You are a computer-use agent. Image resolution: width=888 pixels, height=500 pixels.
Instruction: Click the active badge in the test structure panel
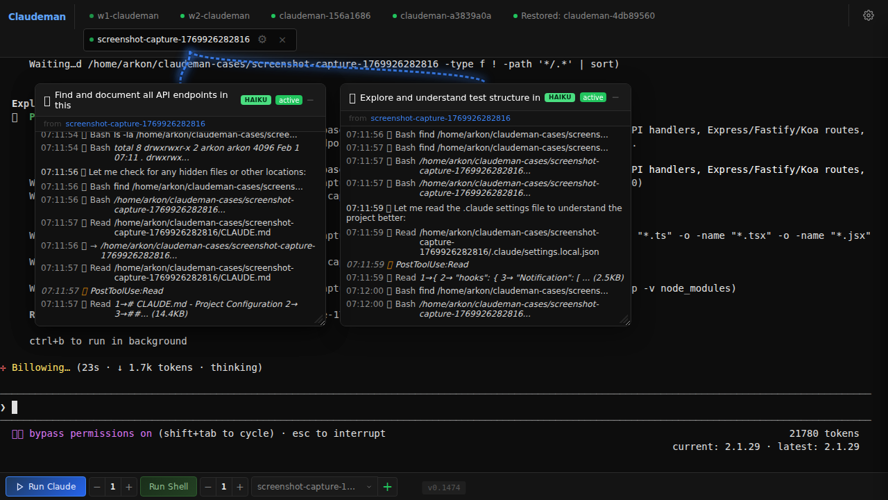click(593, 97)
